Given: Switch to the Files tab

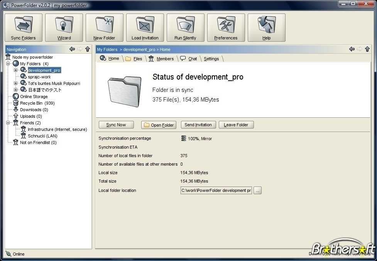Looking at the screenshot, I should pos(134,59).
